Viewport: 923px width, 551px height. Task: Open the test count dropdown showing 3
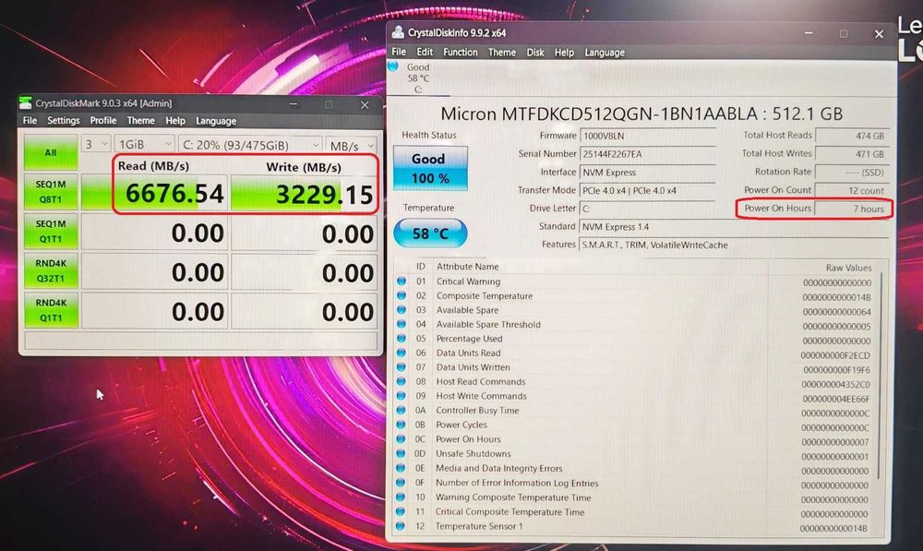[96, 144]
